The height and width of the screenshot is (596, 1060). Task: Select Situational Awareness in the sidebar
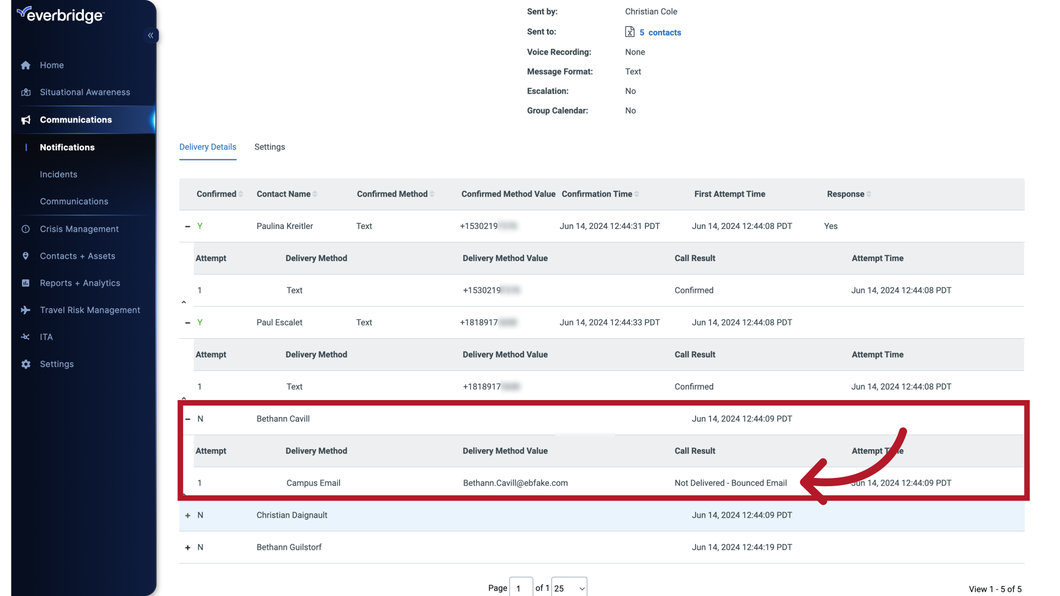(x=85, y=92)
